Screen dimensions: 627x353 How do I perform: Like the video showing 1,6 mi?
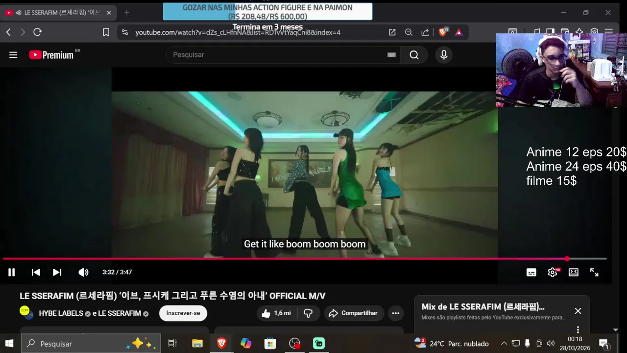(x=276, y=313)
